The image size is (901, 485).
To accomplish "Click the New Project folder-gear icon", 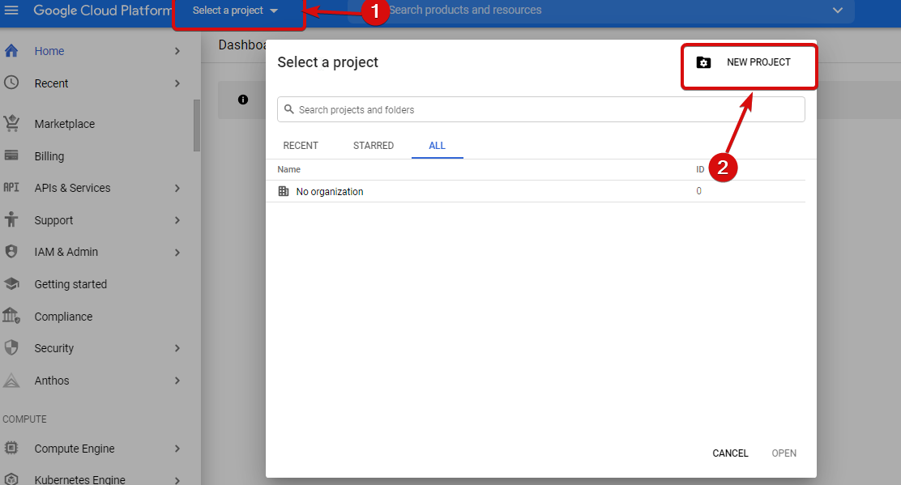I will pyautogui.click(x=703, y=62).
